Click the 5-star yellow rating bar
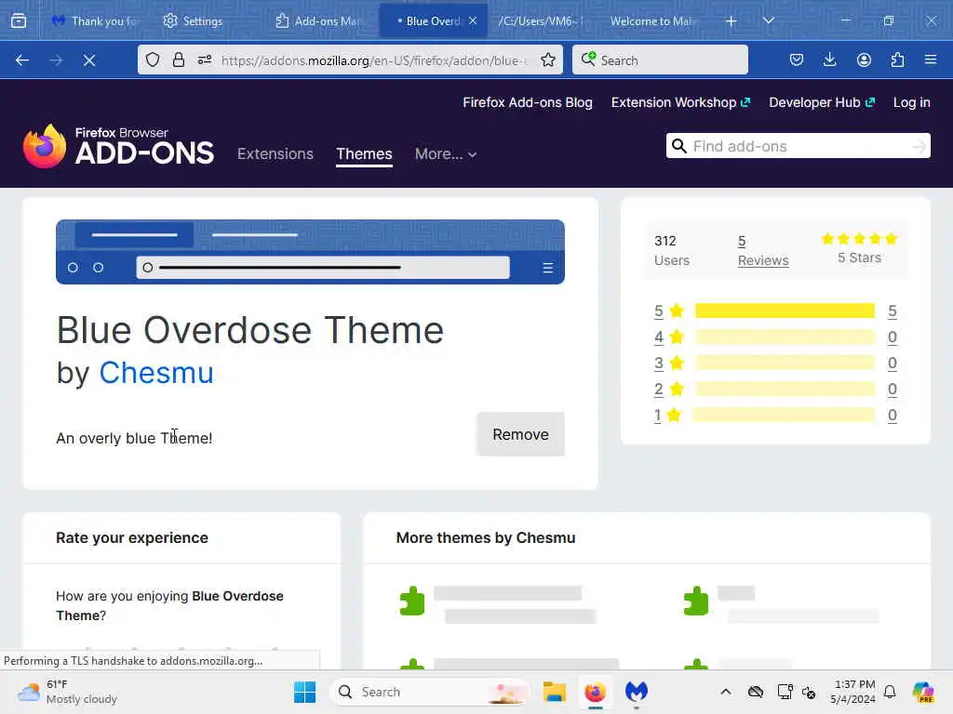The height and width of the screenshot is (714, 953). click(x=785, y=311)
